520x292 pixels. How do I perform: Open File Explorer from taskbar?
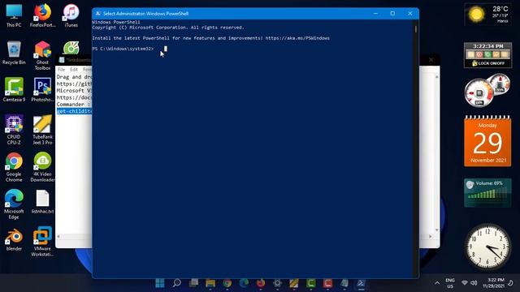tap(210, 283)
